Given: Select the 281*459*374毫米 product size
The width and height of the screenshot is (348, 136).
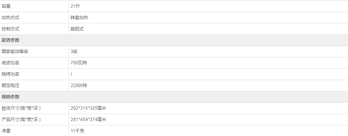Looking at the screenshot, I should tap(88, 120).
